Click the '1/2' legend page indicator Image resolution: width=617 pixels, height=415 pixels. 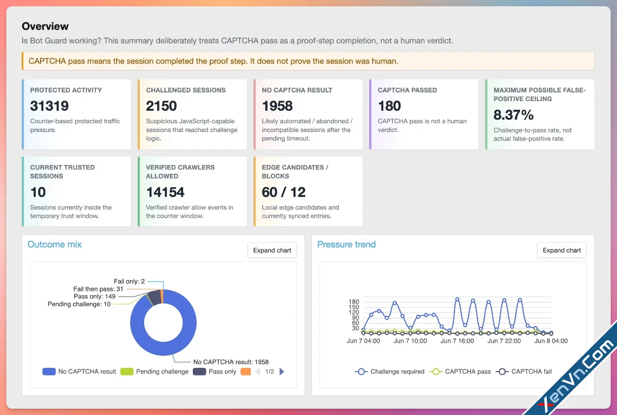tap(270, 372)
